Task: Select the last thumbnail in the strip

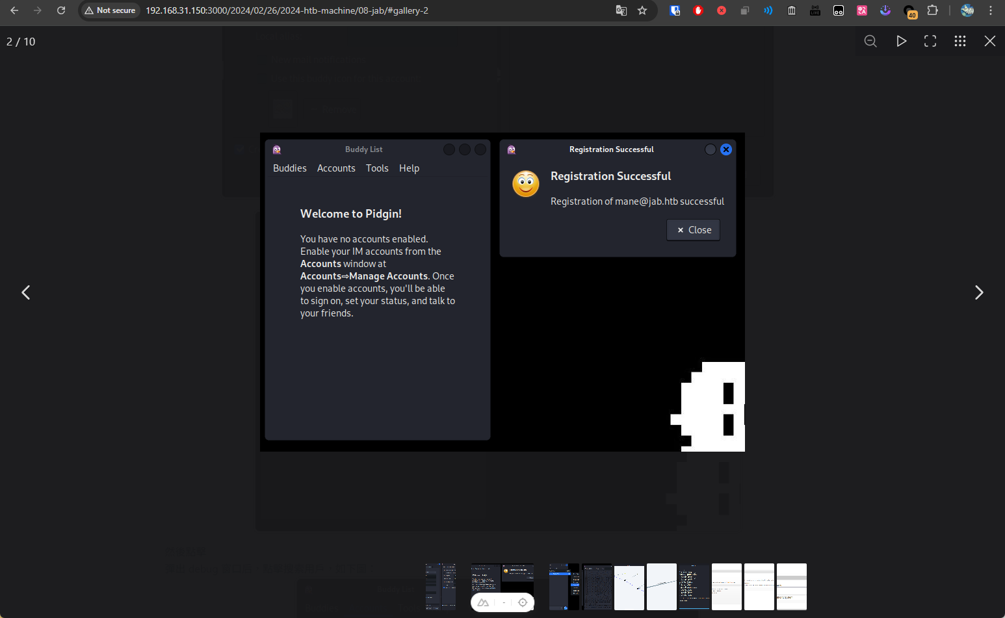Action: click(791, 586)
